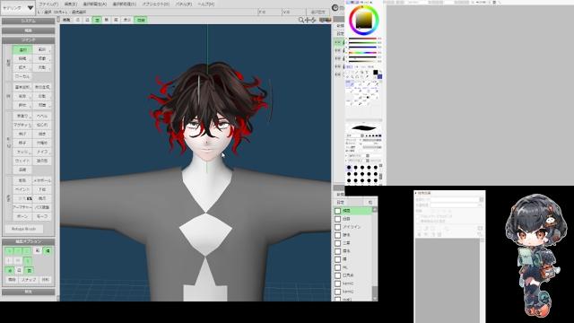Activate the アーマチャー command
The image size is (574, 323).
click(x=22, y=207)
